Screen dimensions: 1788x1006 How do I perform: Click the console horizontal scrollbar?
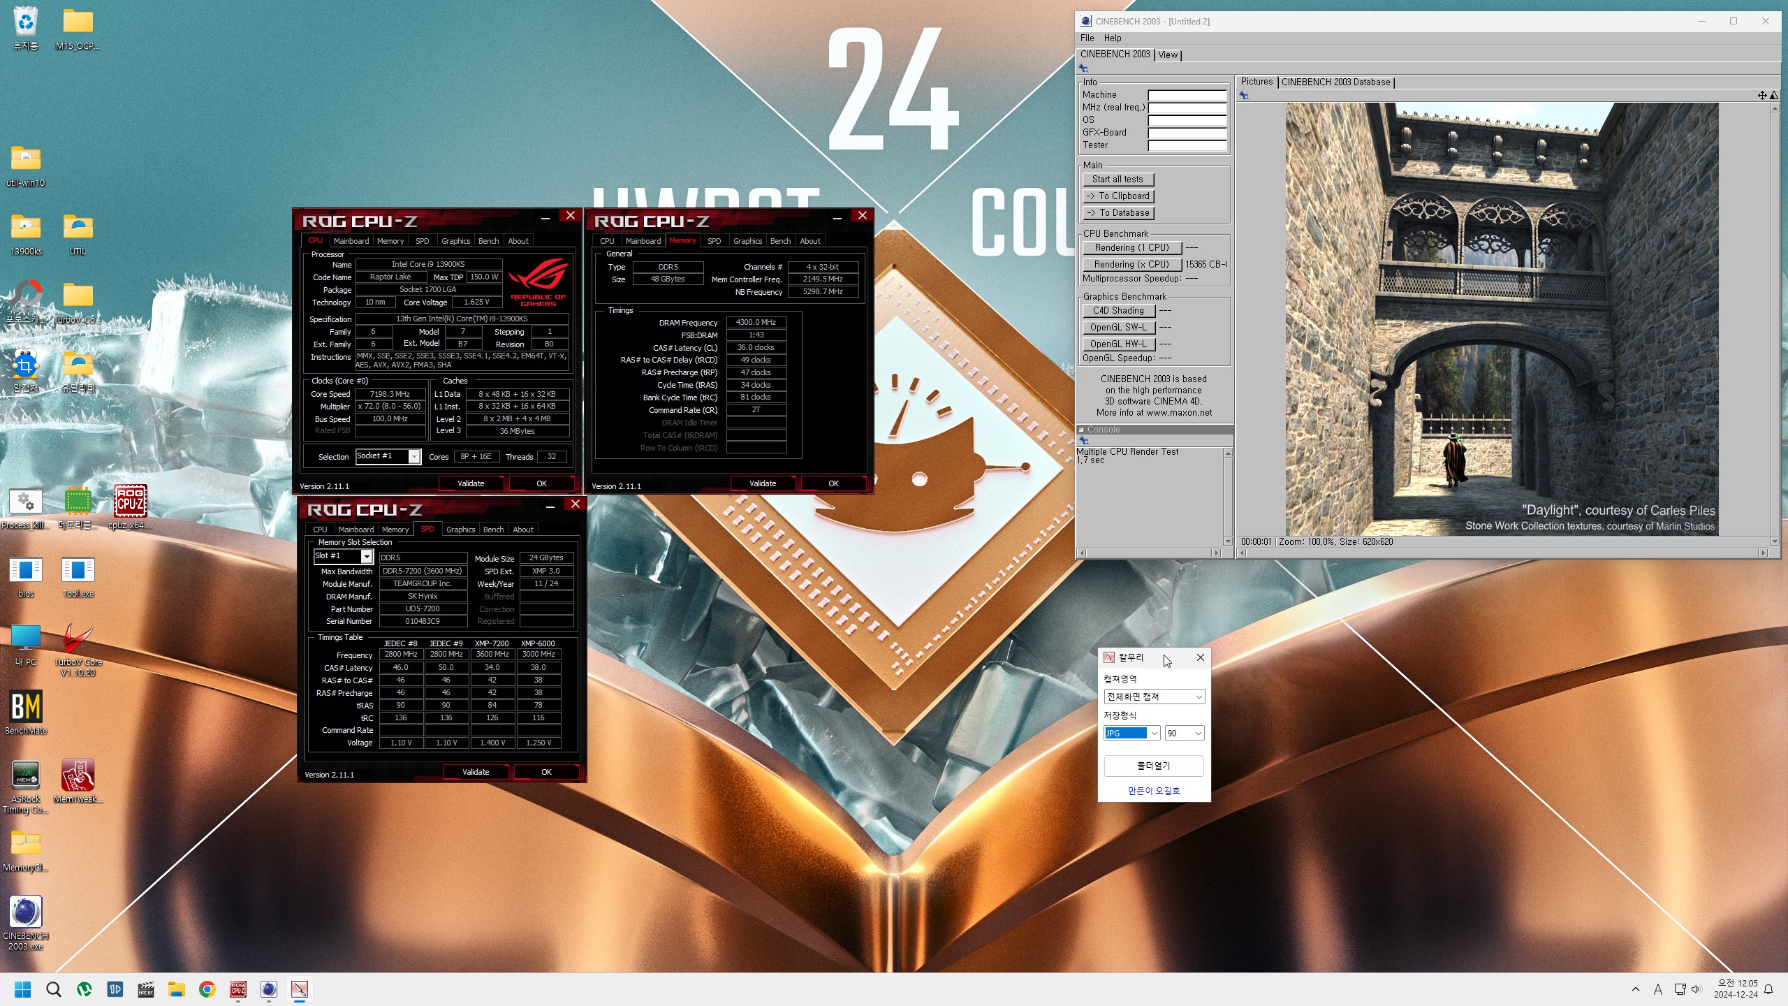coord(1149,553)
